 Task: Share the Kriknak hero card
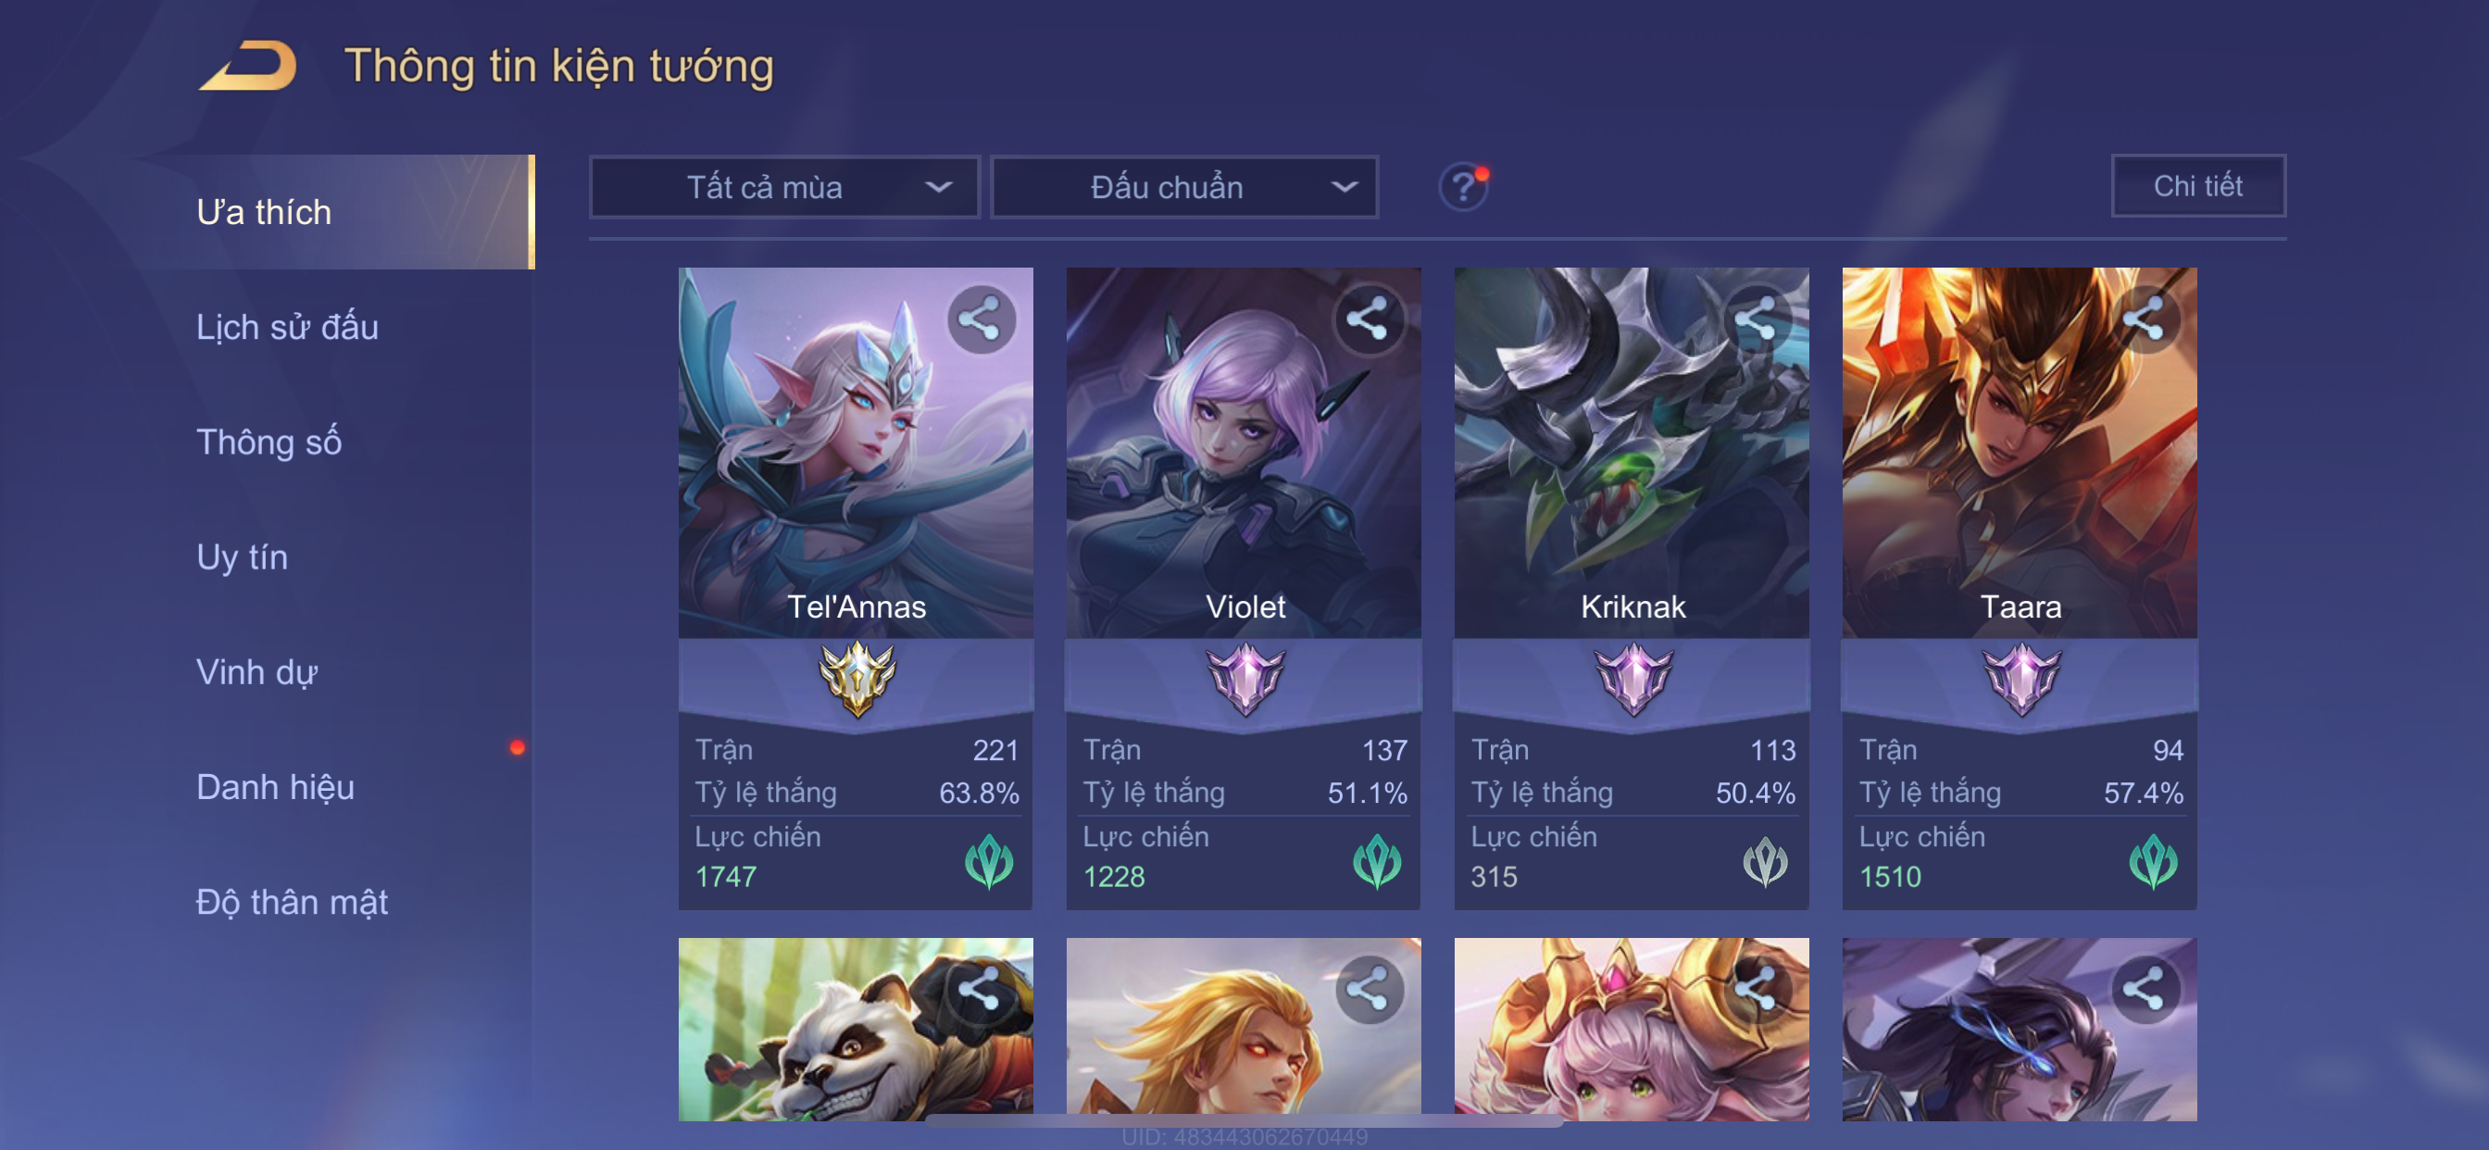(1757, 319)
